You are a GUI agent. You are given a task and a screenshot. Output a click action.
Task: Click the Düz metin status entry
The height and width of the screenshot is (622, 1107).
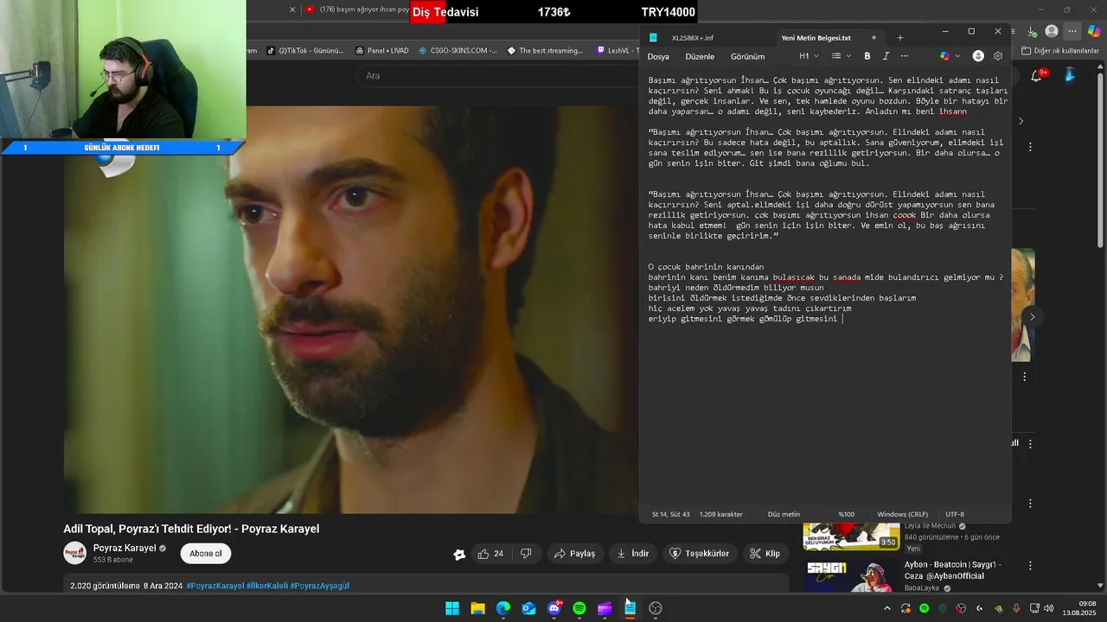tap(784, 514)
